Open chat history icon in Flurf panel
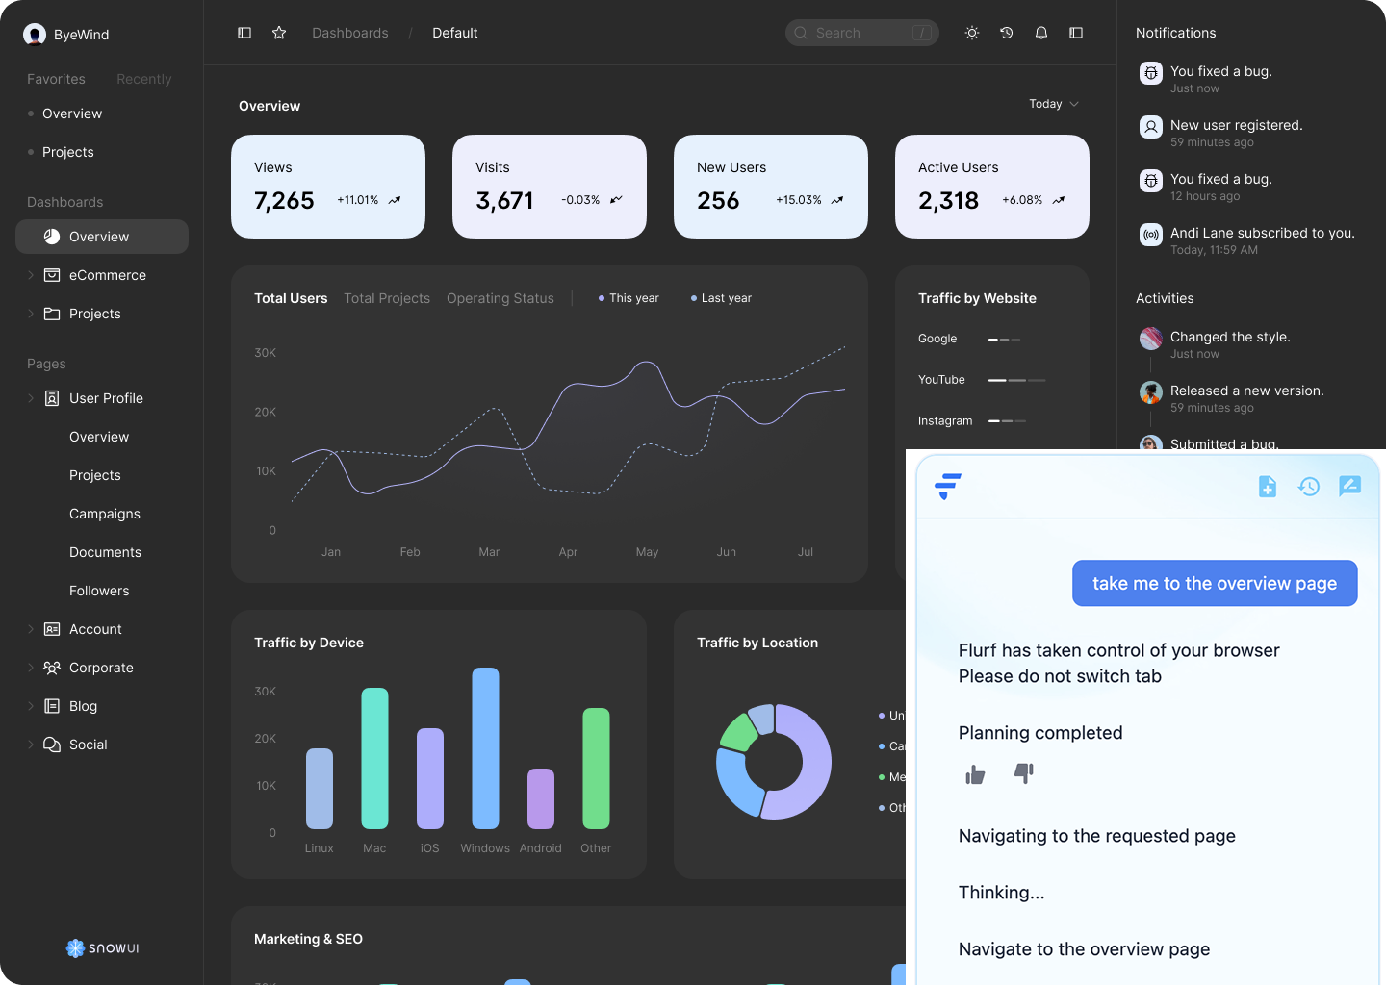1386x985 pixels. [x=1309, y=487]
